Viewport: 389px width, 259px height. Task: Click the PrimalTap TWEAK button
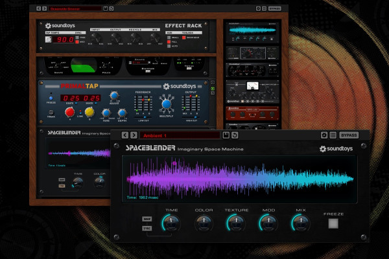tap(51, 112)
